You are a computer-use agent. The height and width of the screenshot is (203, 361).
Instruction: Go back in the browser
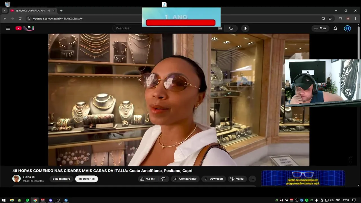5,19
